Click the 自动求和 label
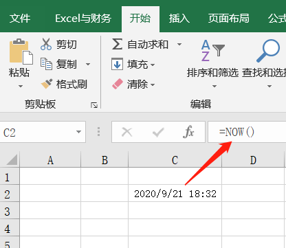The image size is (286, 248). (x=148, y=44)
